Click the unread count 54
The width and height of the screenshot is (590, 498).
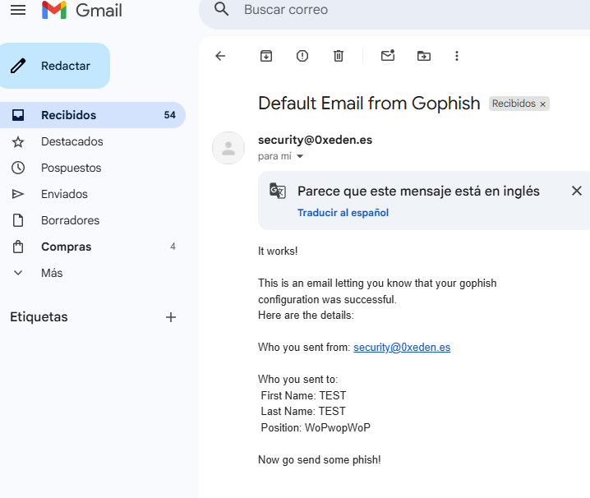(x=170, y=115)
